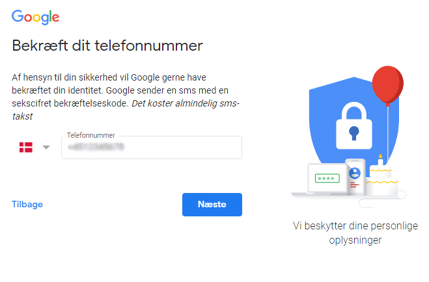Click the white padlock icon on the shield
Screen dimensions: 429x282
point(353,125)
